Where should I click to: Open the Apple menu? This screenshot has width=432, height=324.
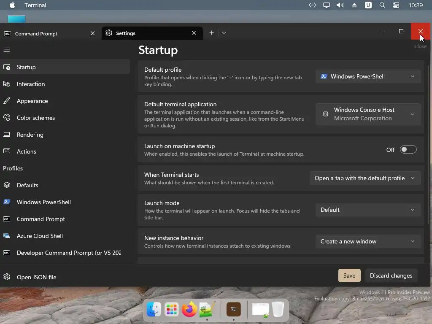tap(12, 5)
